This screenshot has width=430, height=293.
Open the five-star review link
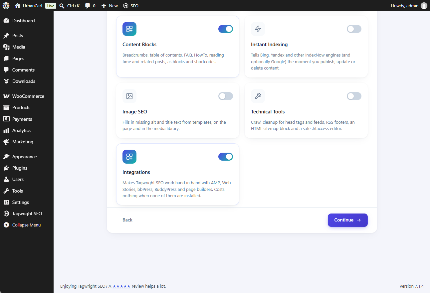click(121, 286)
